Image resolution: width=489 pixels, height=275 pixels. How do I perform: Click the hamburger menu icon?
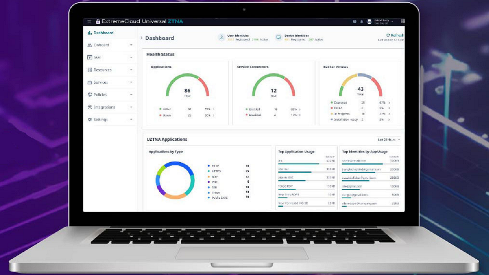tap(89, 21)
